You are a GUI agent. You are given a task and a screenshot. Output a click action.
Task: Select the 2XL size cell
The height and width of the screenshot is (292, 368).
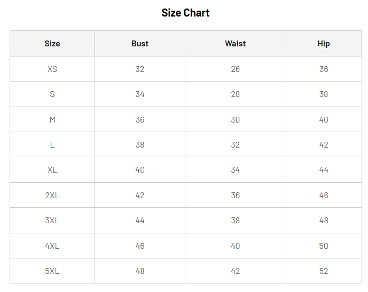point(52,196)
